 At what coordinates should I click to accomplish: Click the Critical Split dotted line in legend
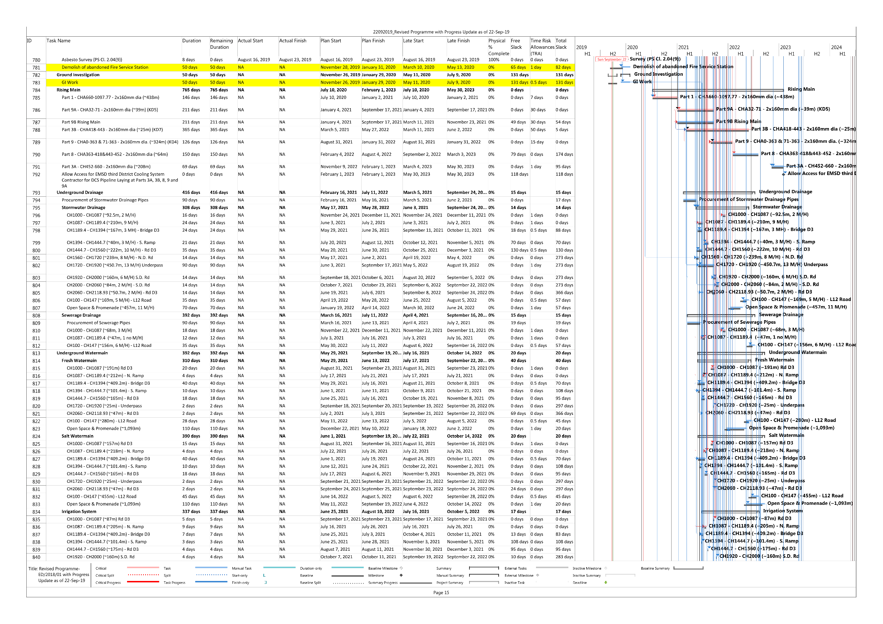tap(143, 575)
